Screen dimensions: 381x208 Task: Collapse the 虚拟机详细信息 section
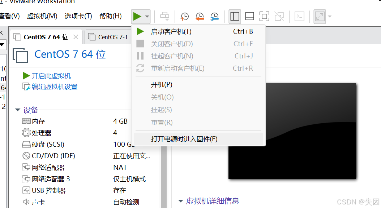pos(180,201)
